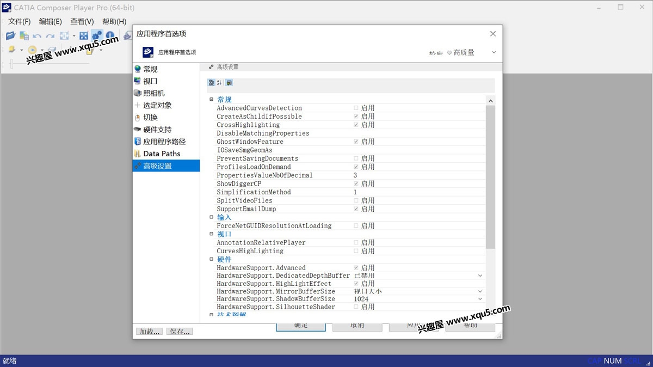This screenshot has width=653, height=367.
Task: Select 视口 in preferences sidebar
Action: click(x=166, y=81)
